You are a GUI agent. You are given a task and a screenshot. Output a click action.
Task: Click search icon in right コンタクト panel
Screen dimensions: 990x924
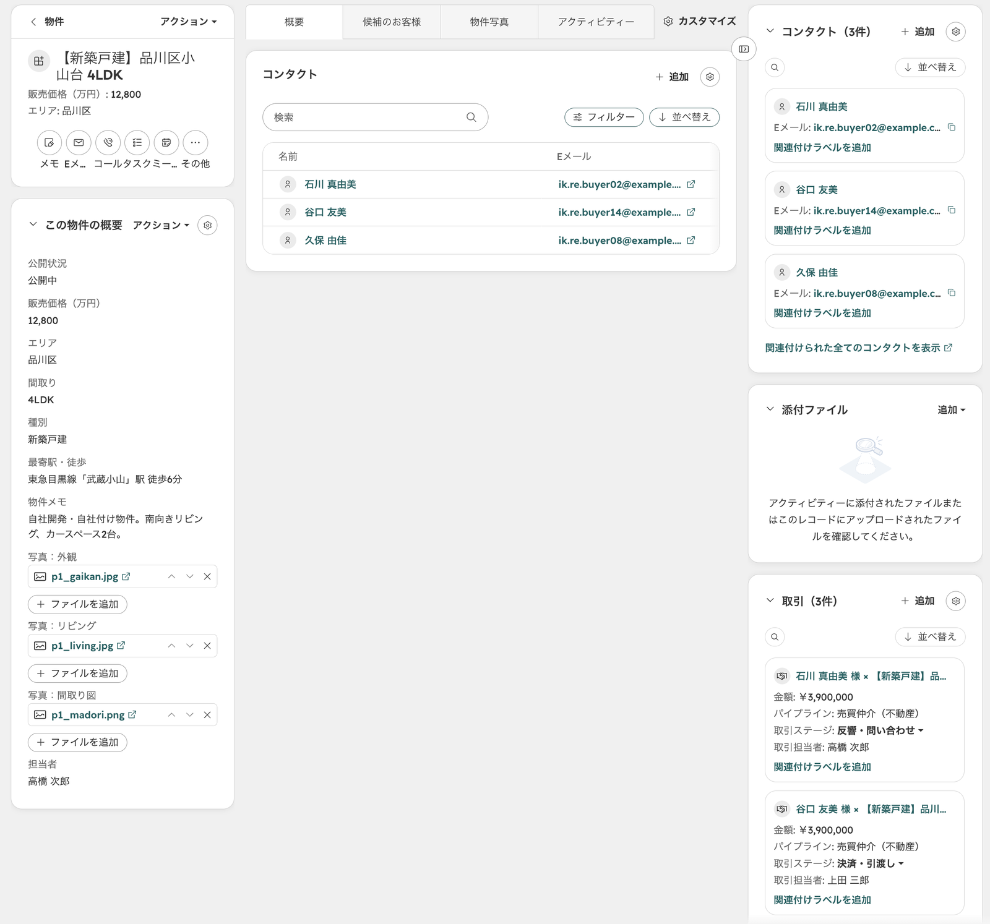pos(775,67)
